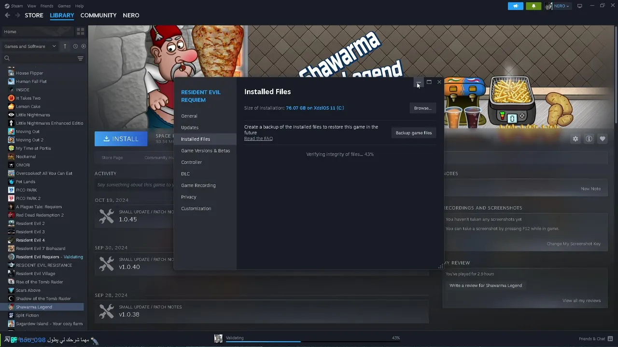Click Sugardew Island game icon
This screenshot has height=347, width=618.
tap(11, 324)
